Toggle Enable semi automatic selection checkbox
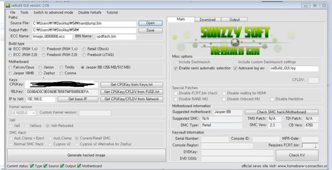This screenshot has height=170, width=332. click(176, 68)
